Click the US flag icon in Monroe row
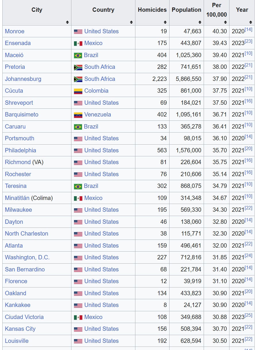Screen dimensions: 257x350 pos(78,32)
